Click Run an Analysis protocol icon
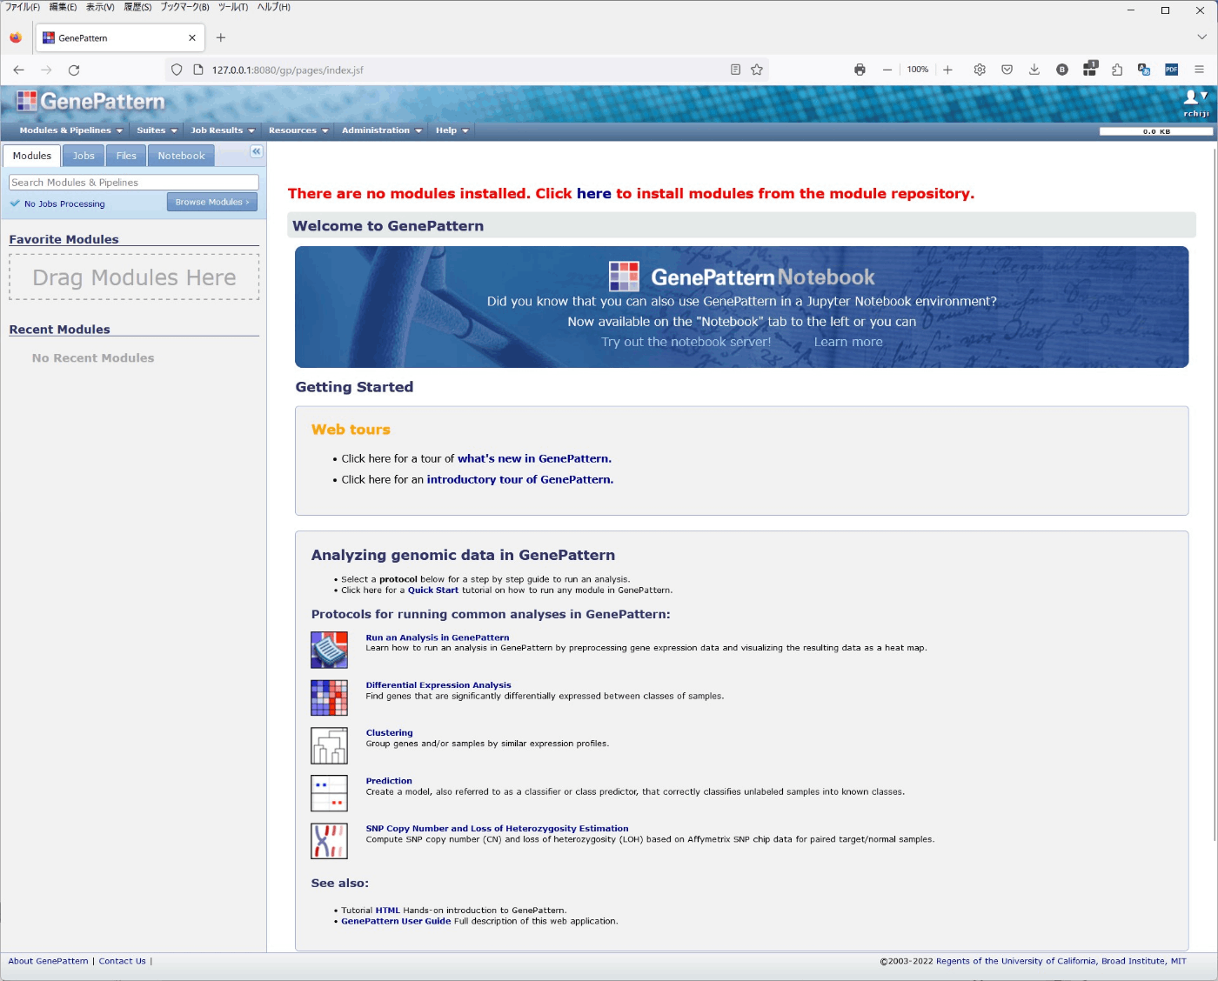 tap(329, 650)
